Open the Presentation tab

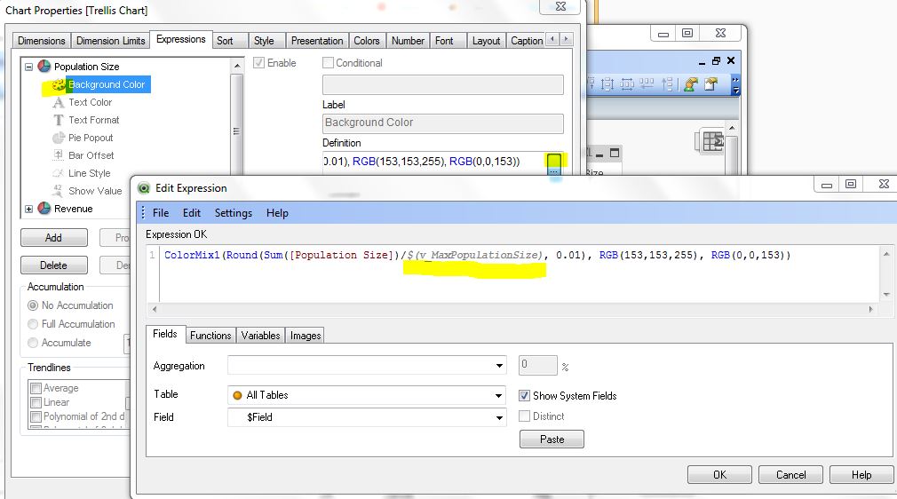click(x=317, y=41)
